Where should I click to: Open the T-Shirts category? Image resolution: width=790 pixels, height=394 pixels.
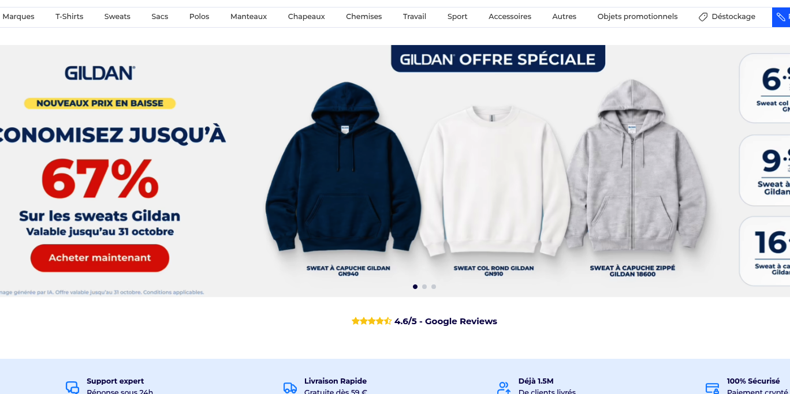tap(69, 17)
